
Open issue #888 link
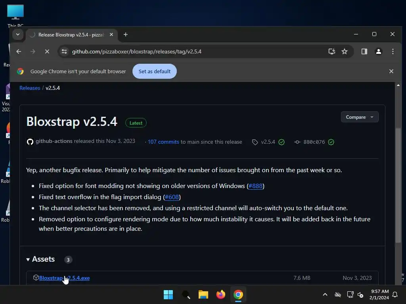pyautogui.click(x=255, y=186)
